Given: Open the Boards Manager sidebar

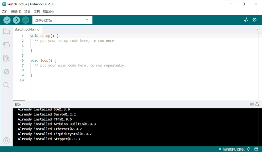Looking at the screenshot, I should (7, 45).
